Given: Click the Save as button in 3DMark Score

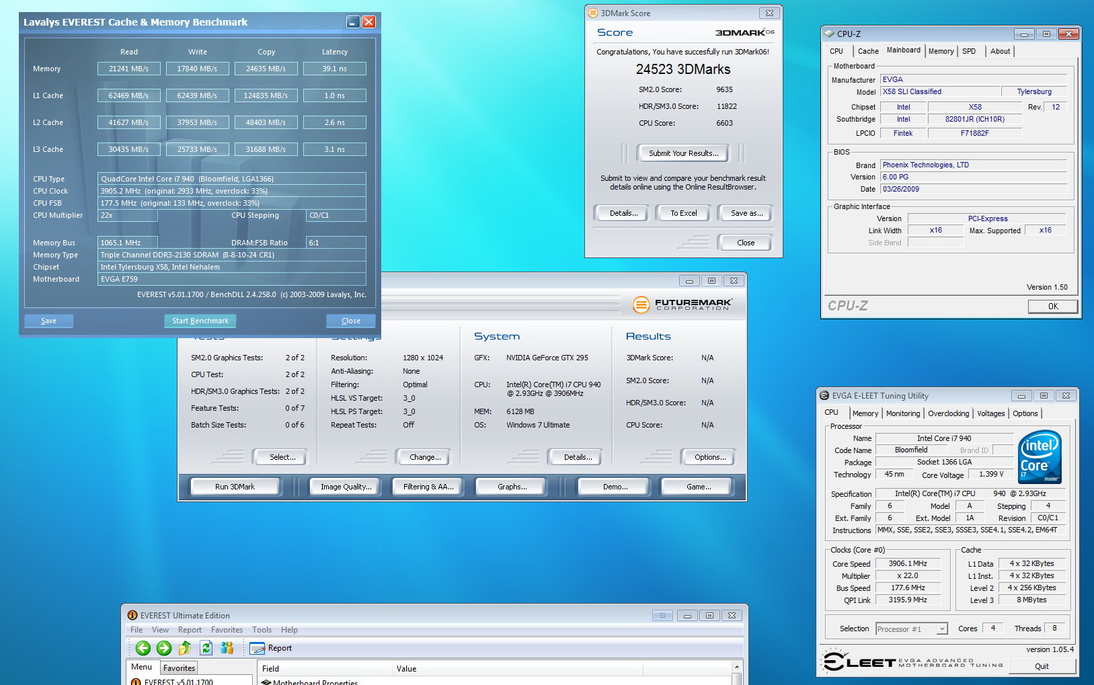Looking at the screenshot, I should point(746,213).
